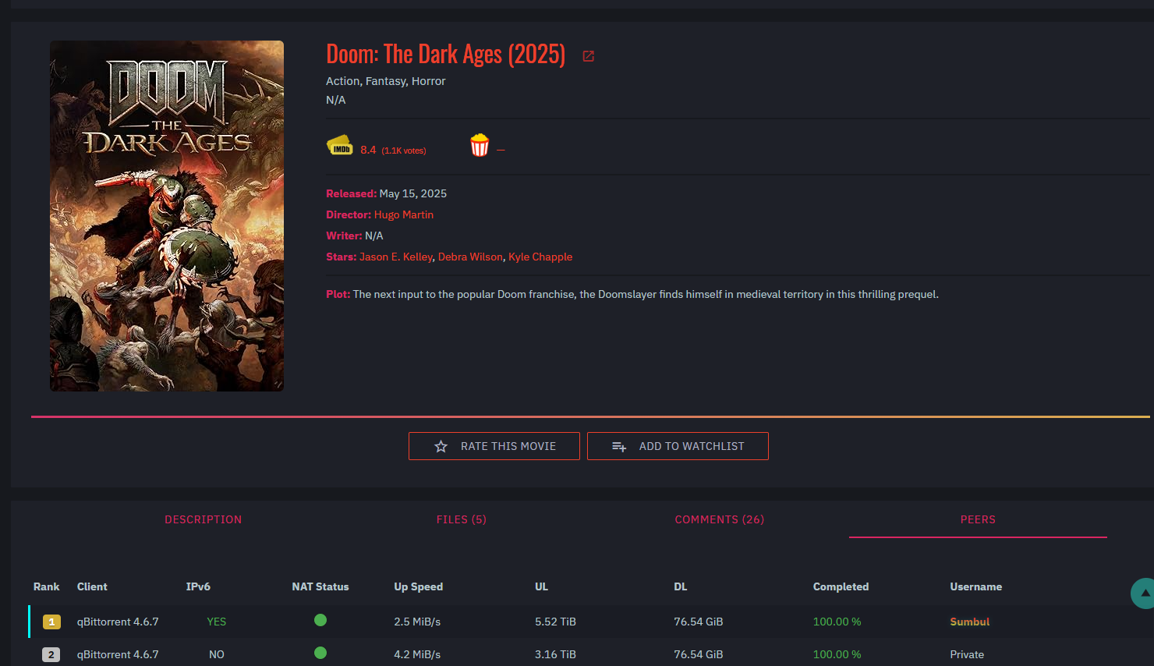
Task: Click 76.54 GiB in Sumbul's row
Action: pos(699,622)
